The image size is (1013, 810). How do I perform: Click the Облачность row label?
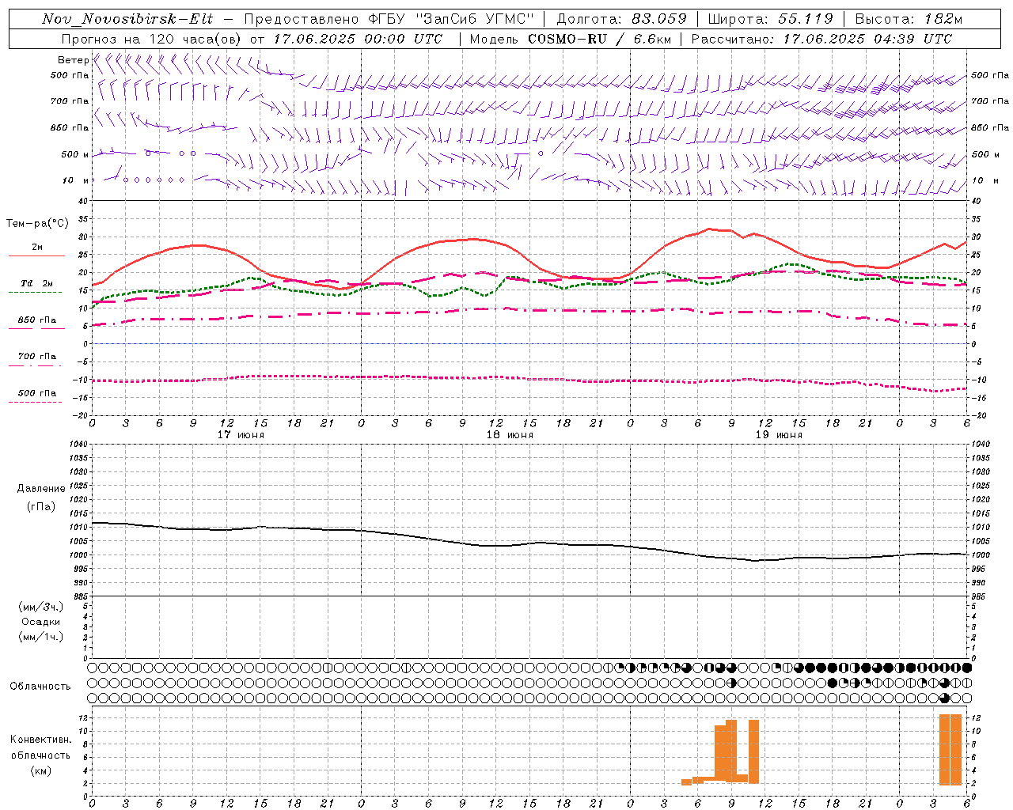click(x=40, y=687)
